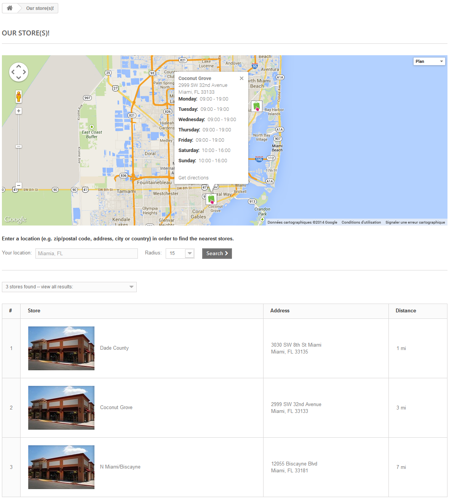Image resolution: width=449 pixels, height=499 pixels.
Task: Pan the map right with right arrow
Action: [25, 72]
